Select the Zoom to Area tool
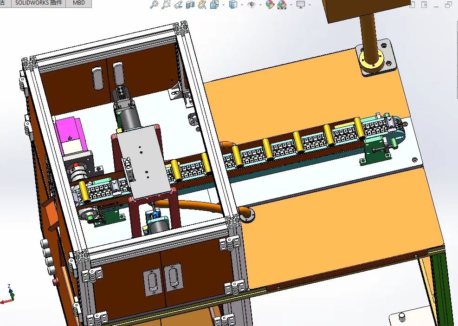This screenshot has width=458, height=326. [166, 4]
